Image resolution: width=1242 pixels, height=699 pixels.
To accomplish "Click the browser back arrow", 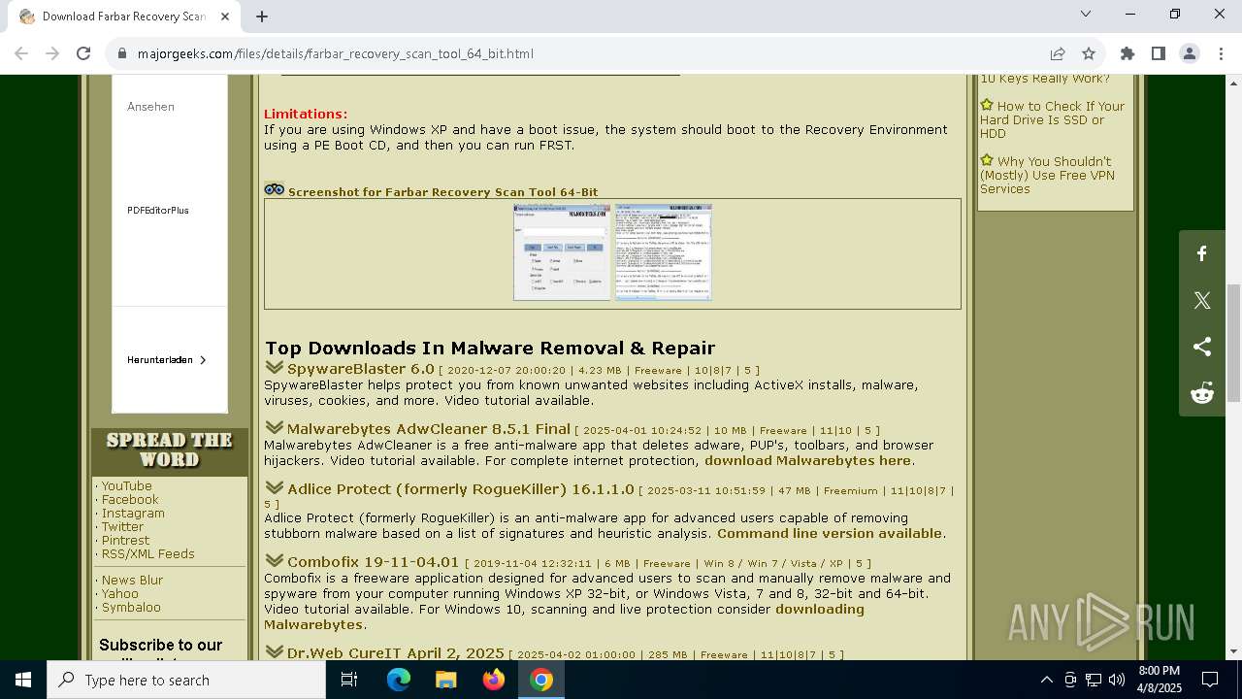I will (21, 53).
